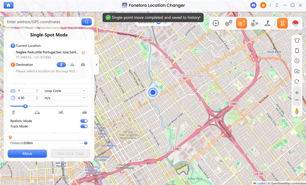Viewport: 306px width, 185px height.
Task: Open the history clock icon
Action: [x=297, y=61]
